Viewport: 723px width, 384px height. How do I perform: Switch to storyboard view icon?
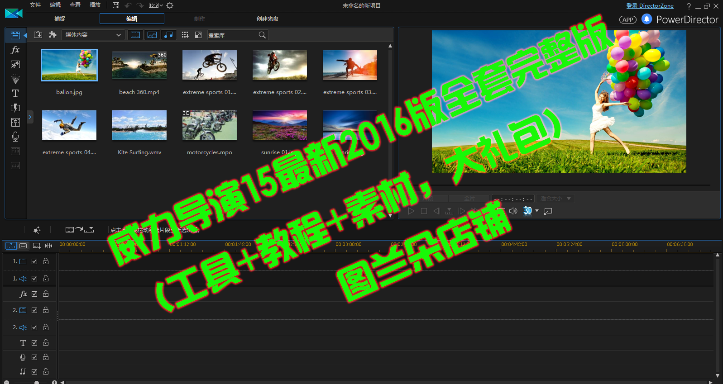click(23, 246)
